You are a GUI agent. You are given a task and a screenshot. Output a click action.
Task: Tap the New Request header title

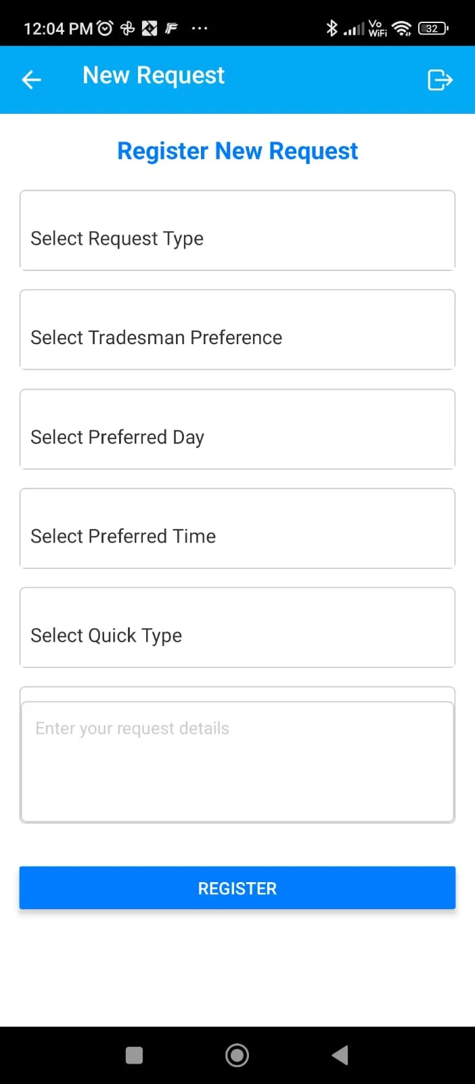point(154,75)
